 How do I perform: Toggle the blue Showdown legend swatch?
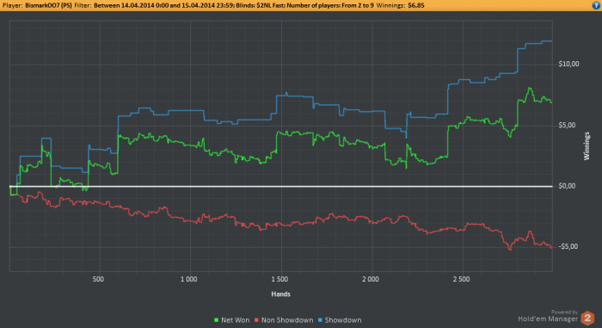(x=320, y=320)
